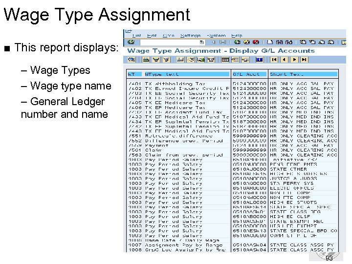Click the Sort Ascending icon
352x264 pixels.
(146, 60)
